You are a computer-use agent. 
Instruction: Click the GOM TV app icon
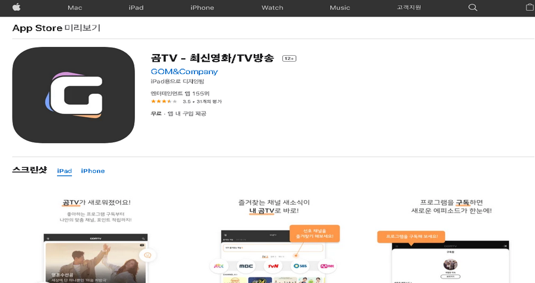pyautogui.click(x=73, y=95)
